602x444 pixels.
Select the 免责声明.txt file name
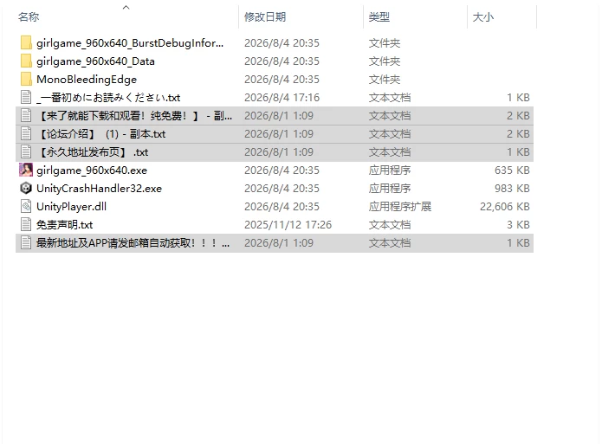point(64,224)
